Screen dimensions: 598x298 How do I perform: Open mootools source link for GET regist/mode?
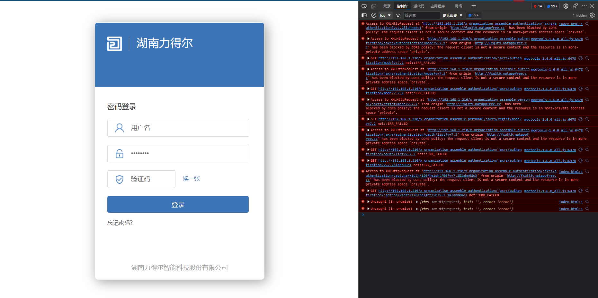pos(550,120)
